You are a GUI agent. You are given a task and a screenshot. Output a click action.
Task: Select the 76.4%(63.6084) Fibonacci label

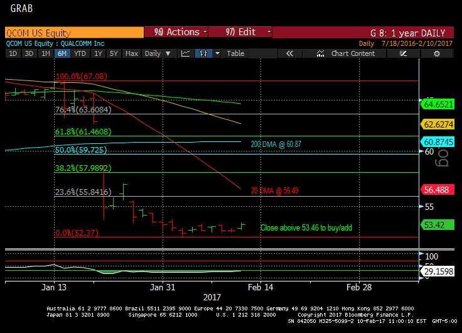pos(83,110)
